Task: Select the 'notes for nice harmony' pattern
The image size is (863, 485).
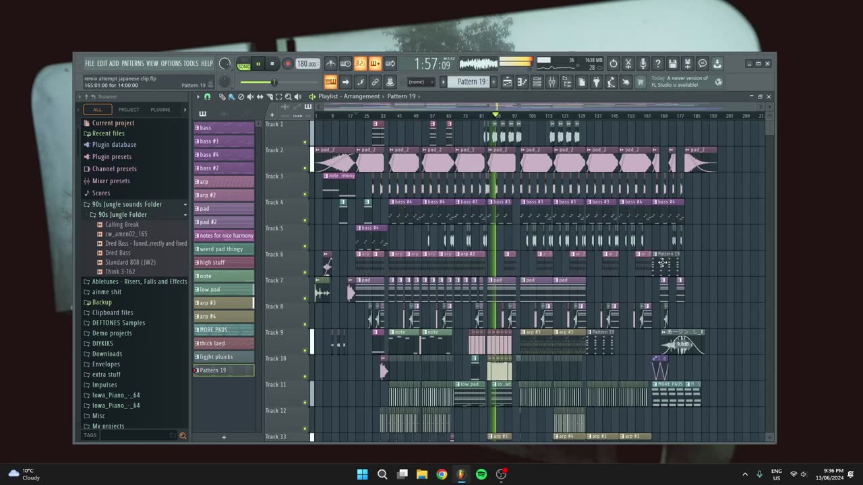Action: (224, 236)
